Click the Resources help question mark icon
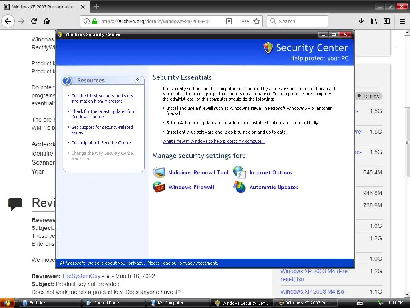Viewport: 410px width, 308px height. click(x=67, y=80)
